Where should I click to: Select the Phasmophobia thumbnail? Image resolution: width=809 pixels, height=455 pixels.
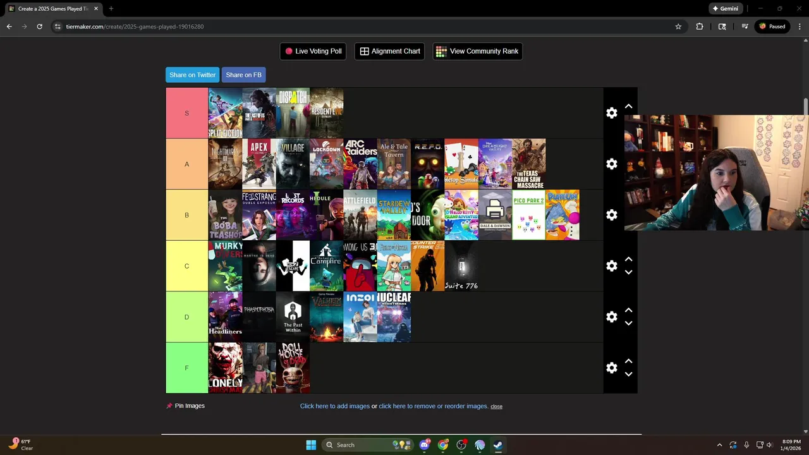(x=259, y=317)
